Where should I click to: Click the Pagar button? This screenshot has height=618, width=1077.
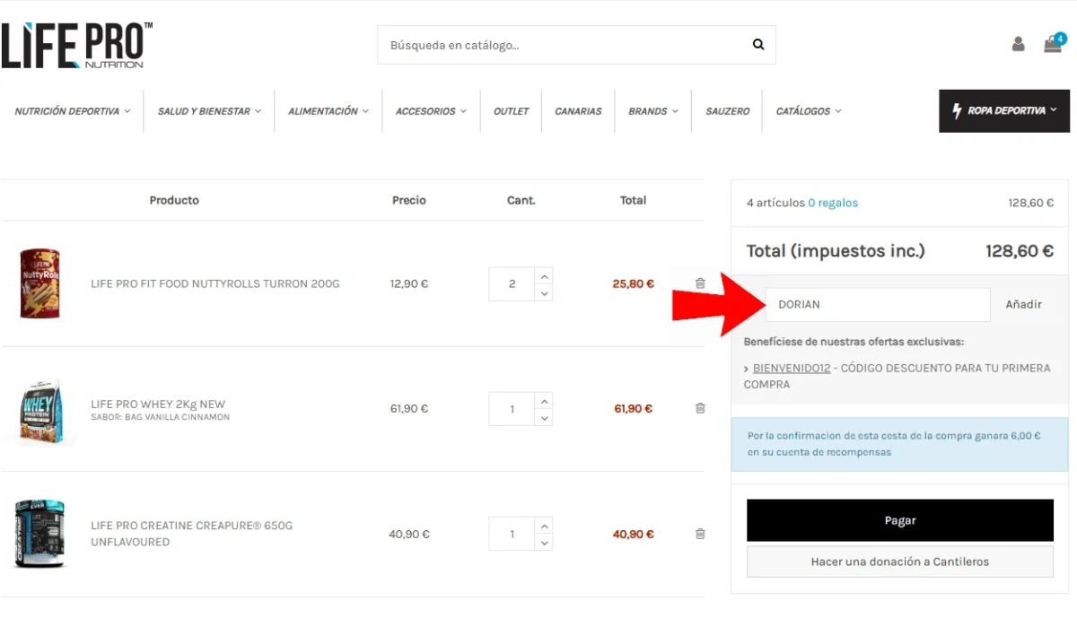click(900, 520)
